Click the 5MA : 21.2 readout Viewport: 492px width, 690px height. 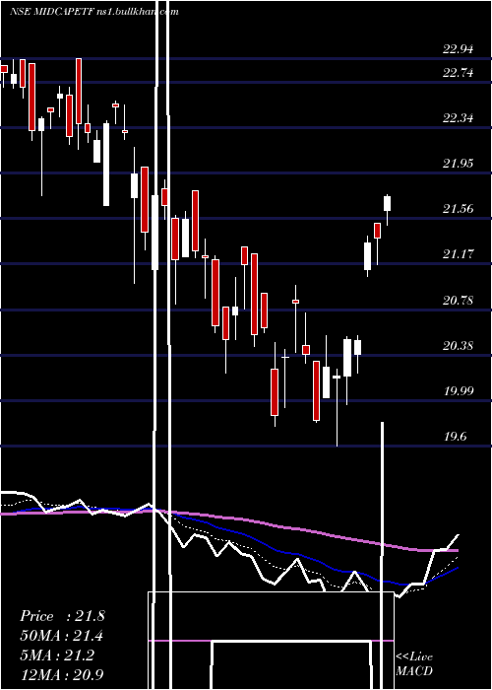[x=57, y=655]
